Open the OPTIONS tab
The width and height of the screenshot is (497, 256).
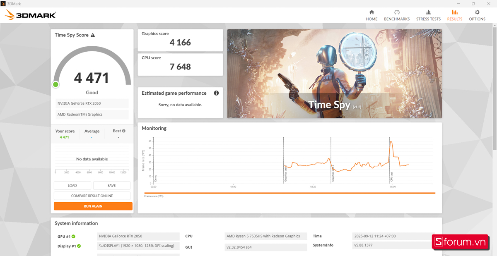tap(477, 15)
